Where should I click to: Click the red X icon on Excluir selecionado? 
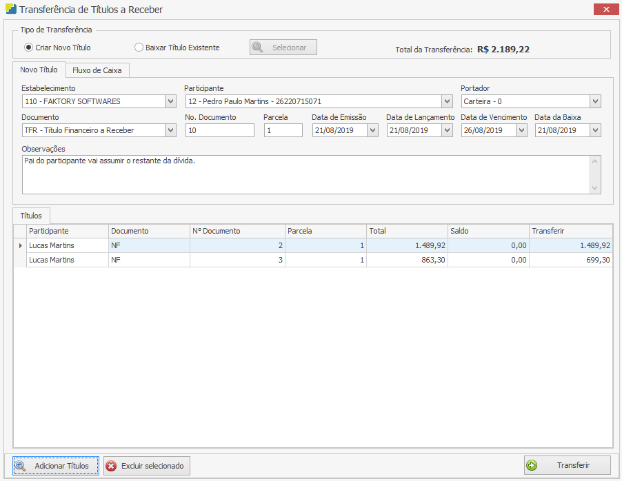point(111,466)
